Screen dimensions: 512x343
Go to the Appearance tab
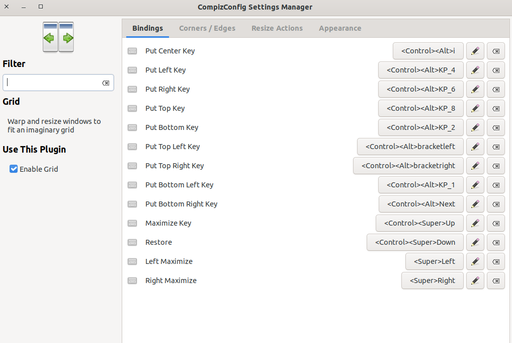340,28
